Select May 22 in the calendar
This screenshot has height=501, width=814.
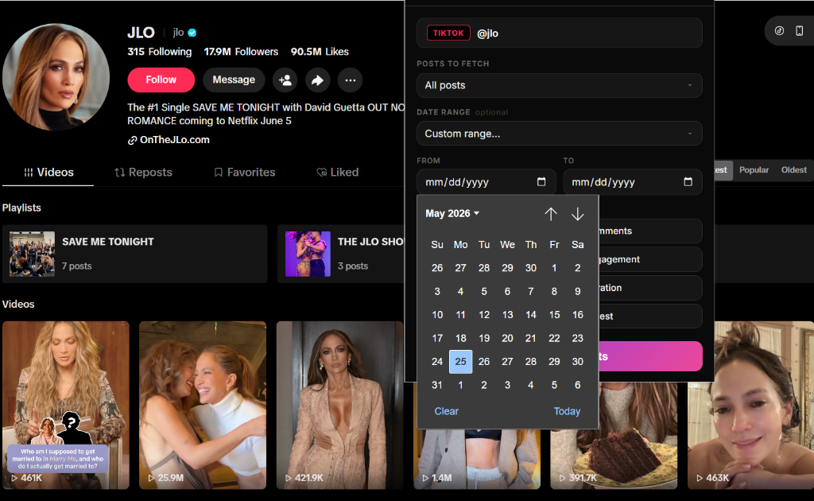(x=554, y=338)
